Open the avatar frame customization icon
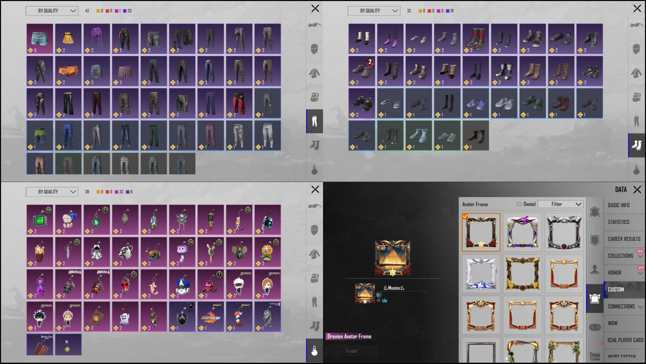This screenshot has width=646, height=364. (x=595, y=298)
